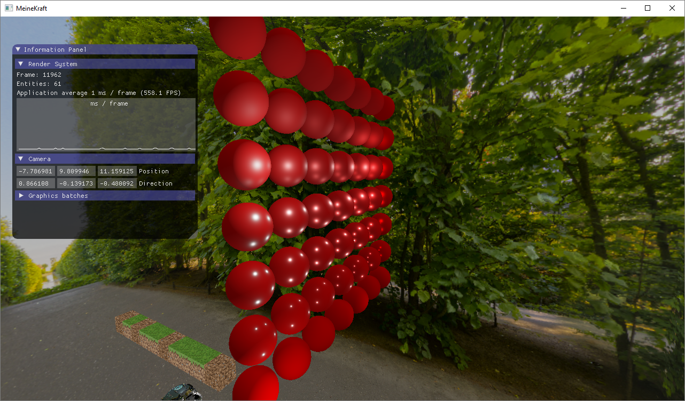Click the 'Entities: 61' text

[x=39, y=84]
